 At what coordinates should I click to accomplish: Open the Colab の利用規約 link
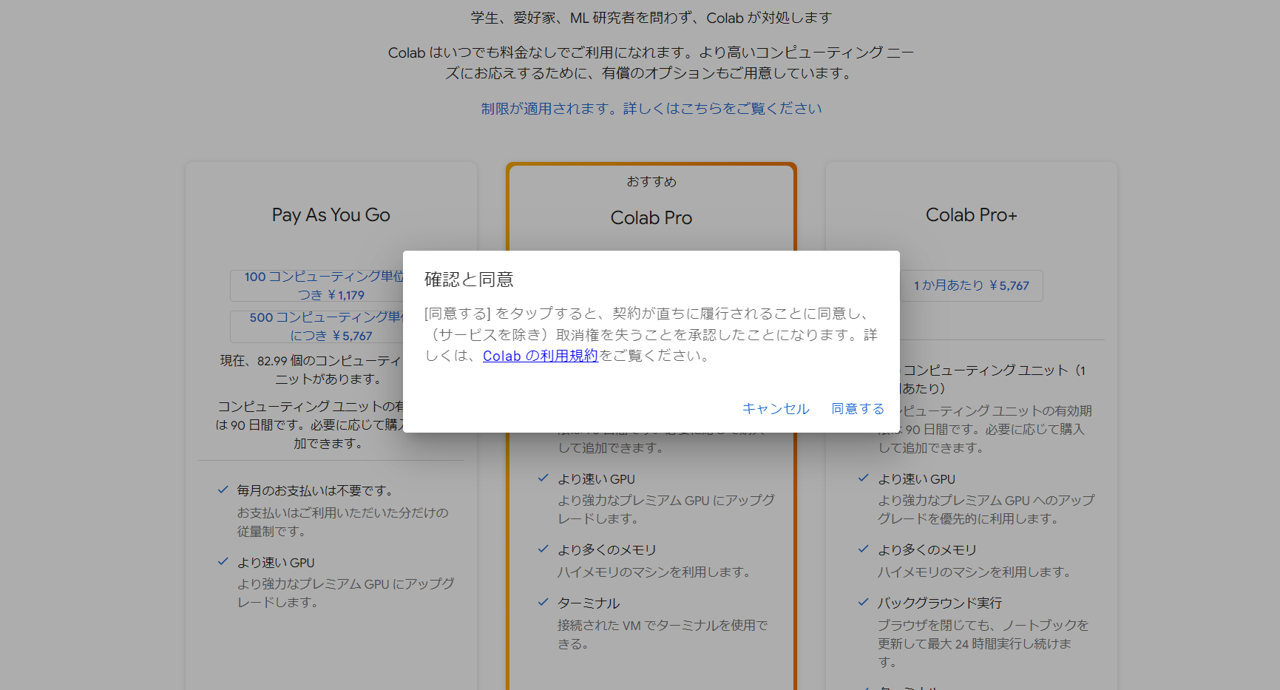click(541, 356)
